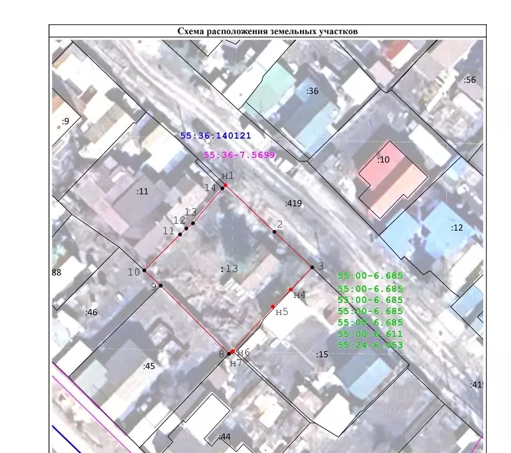The image size is (511, 453).
Task: Click boundary point 2 on the northeast edge
Action: coord(275,232)
